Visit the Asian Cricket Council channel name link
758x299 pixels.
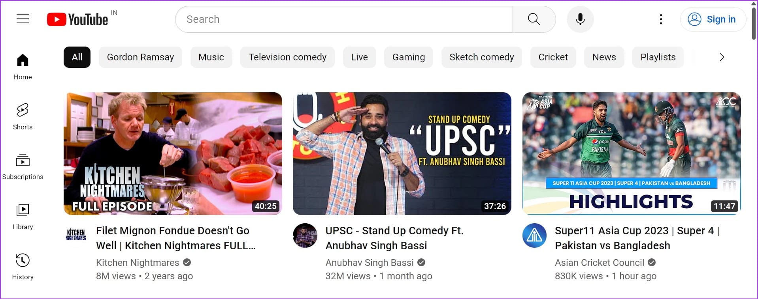600,263
